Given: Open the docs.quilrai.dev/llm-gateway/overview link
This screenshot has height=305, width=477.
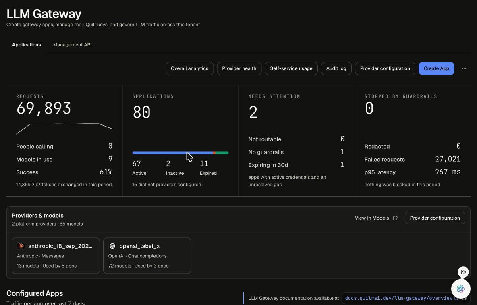Looking at the screenshot, I should (398, 298).
